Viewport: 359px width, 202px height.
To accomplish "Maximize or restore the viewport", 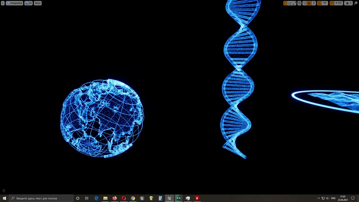I will tap(356, 3).
